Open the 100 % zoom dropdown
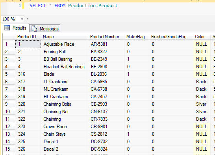Screen dimensions: 215x155 tap(22, 19)
